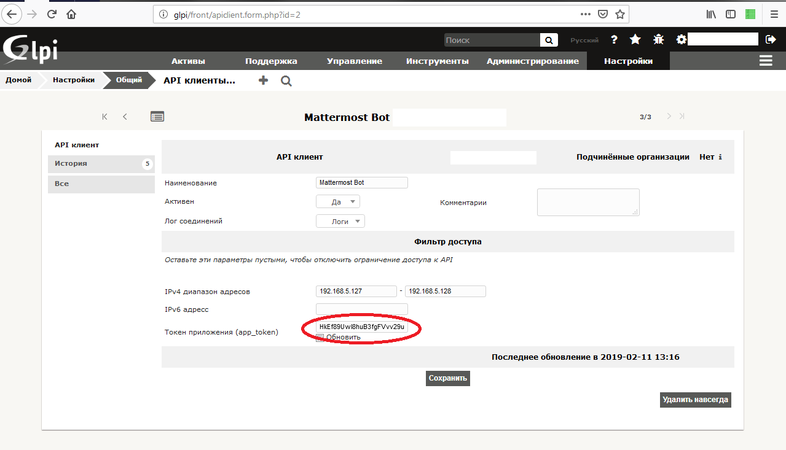Expand the Активен dropdown
The width and height of the screenshot is (786, 450).
coord(338,202)
